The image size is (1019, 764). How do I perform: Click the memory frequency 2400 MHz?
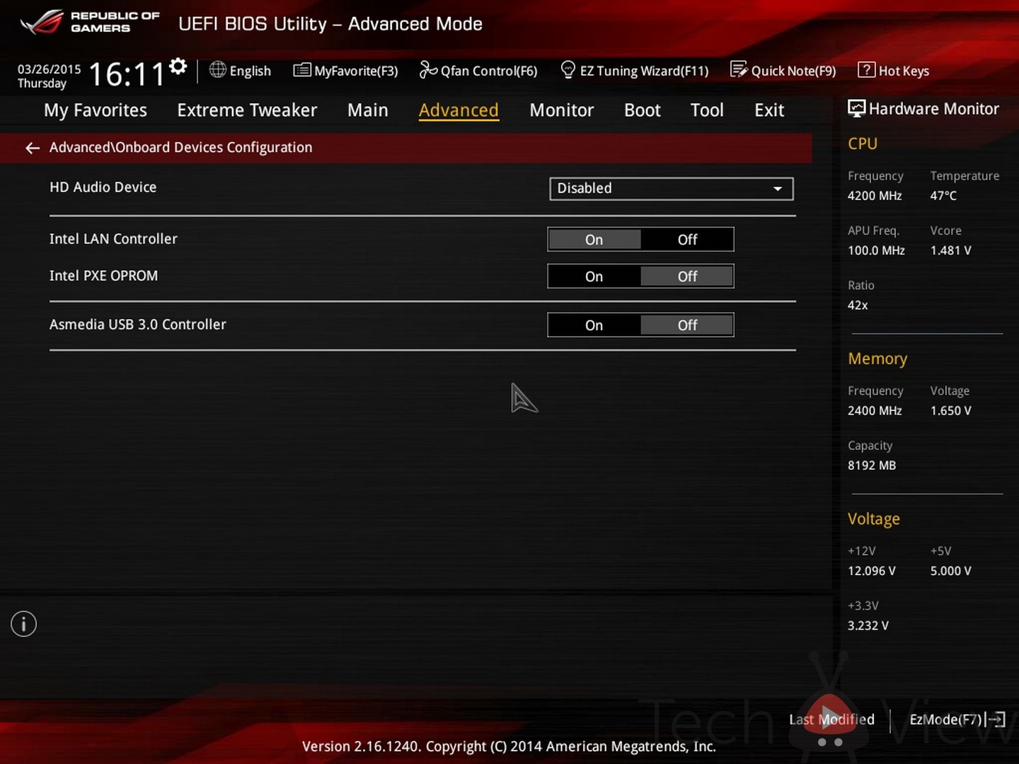(875, 411)
